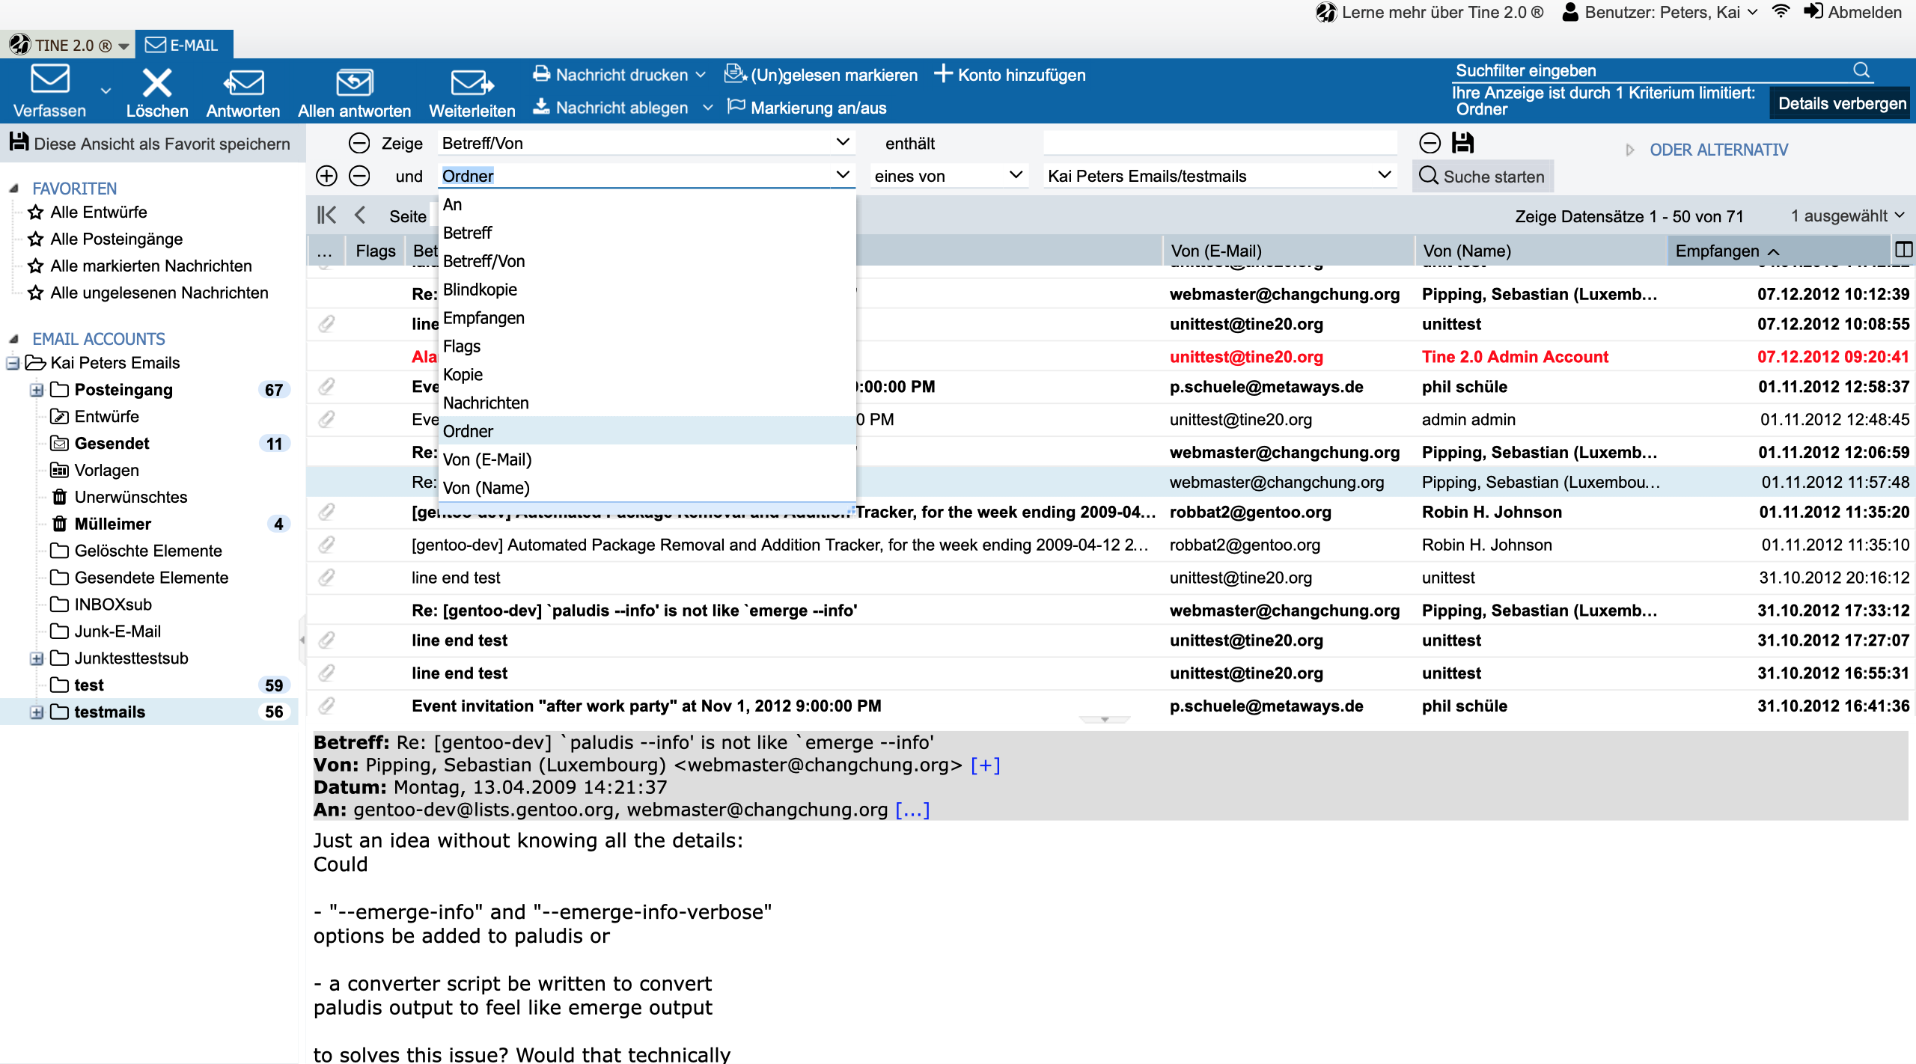Select the Entwürfe folder
1916x1064 pixels.
[107, 416]
